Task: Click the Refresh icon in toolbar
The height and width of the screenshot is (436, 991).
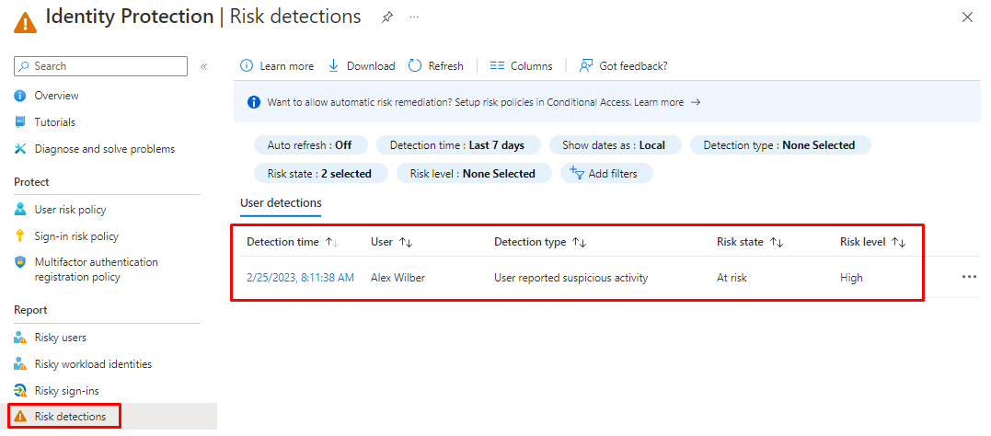Action: tap(415, 66)
